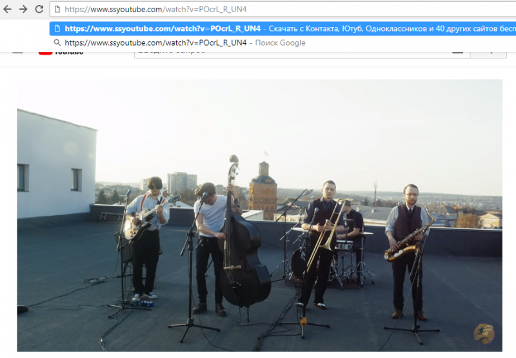This screenshot has height=358, width=516.
Task: Click the URL text in second suggestion row
Action: click(x=155, y=43)
